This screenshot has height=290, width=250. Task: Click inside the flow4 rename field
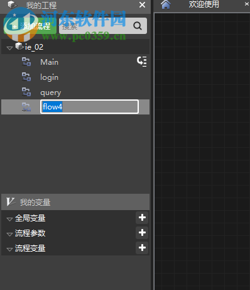point(89,107)
